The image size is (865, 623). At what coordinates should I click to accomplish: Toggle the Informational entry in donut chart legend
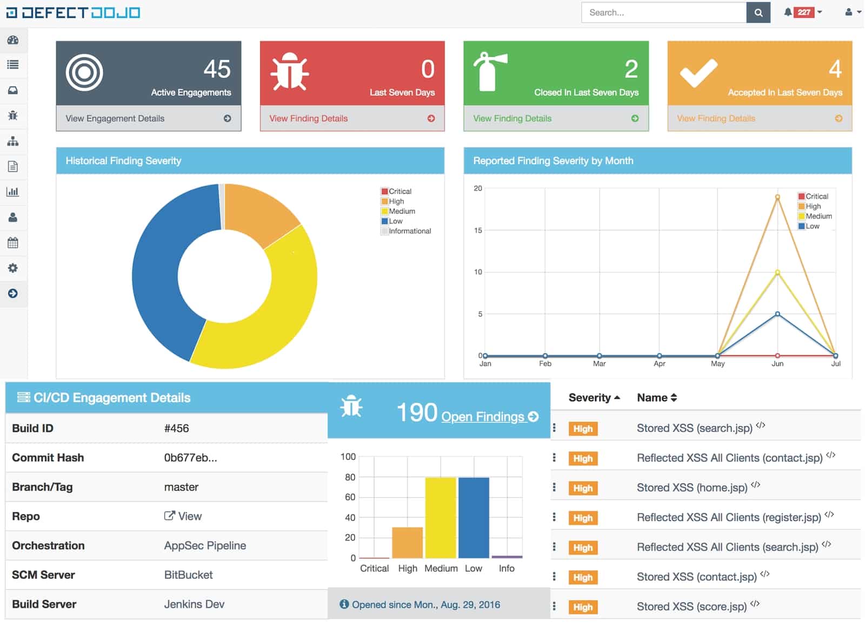click(x=407, y=231)
